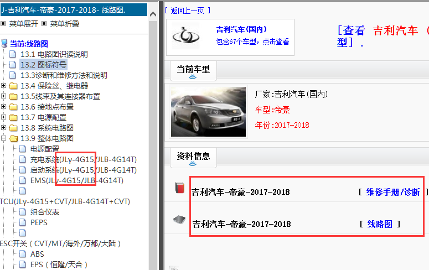Open PEPS tree item
Screen dimensions: 429x270
pyautogui.click(x=39, y=222)
